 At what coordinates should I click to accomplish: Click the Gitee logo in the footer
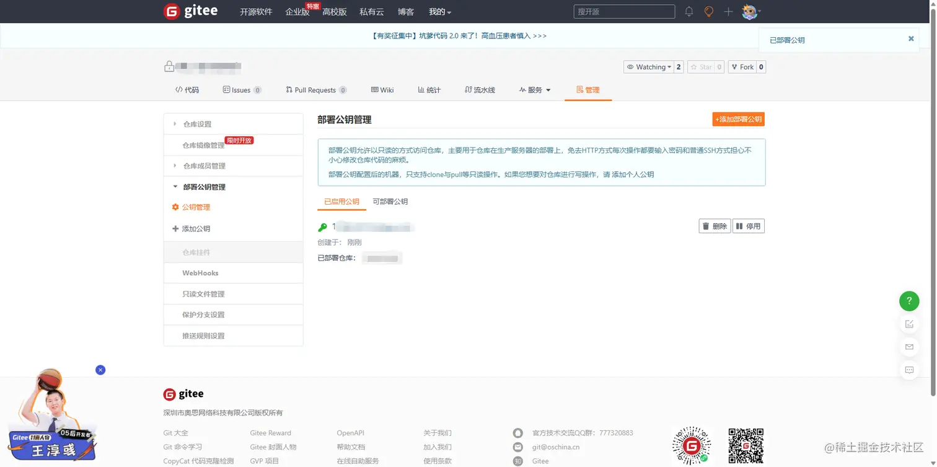183,394
